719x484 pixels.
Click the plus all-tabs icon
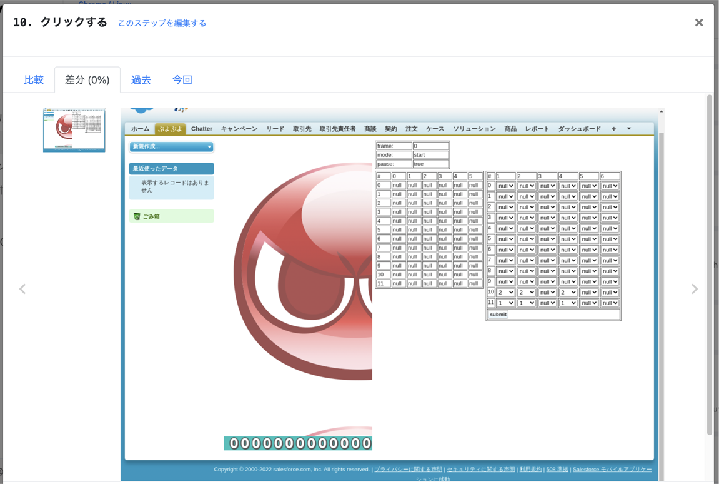pos(613,129)
